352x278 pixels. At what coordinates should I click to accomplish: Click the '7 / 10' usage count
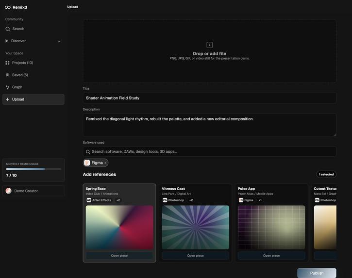point(12,176)
